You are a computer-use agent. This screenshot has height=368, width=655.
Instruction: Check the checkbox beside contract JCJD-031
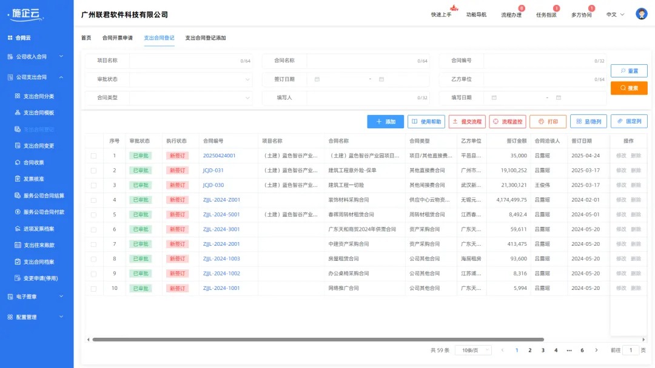95,170
